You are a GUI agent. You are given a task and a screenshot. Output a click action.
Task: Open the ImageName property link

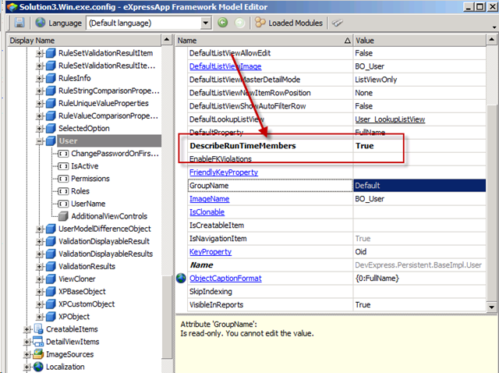click(210, 199)
